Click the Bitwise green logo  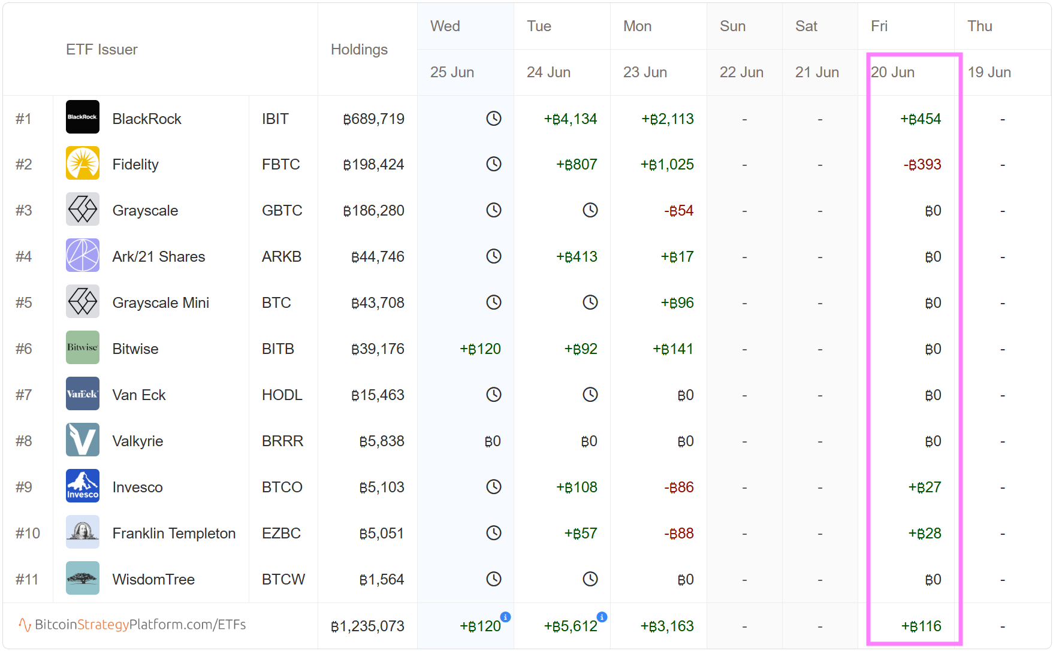[82, 347]
